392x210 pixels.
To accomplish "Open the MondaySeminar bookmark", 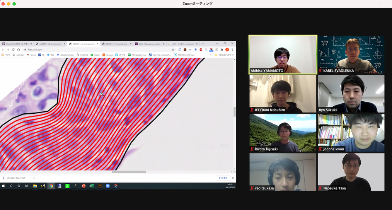I will point(137,55).
